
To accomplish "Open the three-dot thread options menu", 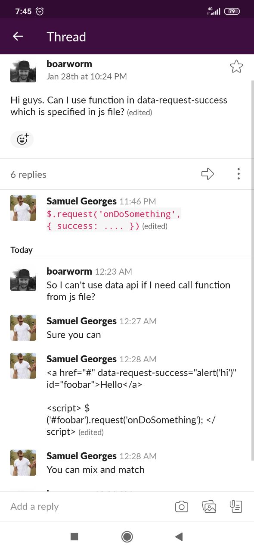I will tap(239, 174).
